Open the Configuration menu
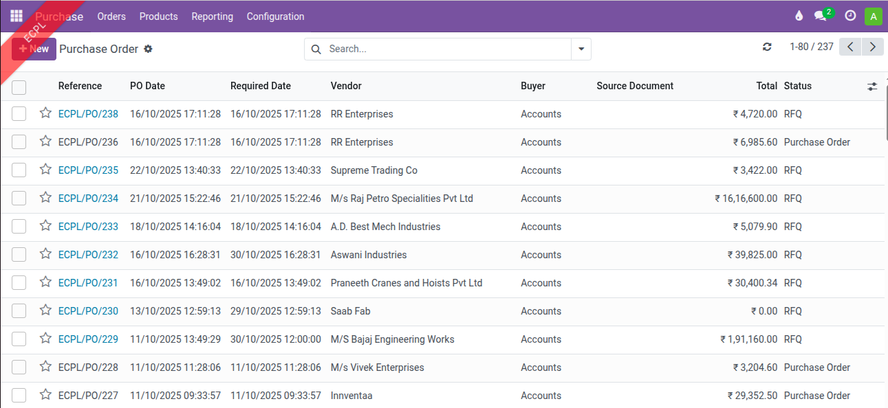 point(275,16)
